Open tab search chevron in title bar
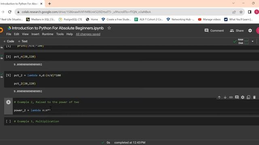The image size is (259, 145). 234,3
